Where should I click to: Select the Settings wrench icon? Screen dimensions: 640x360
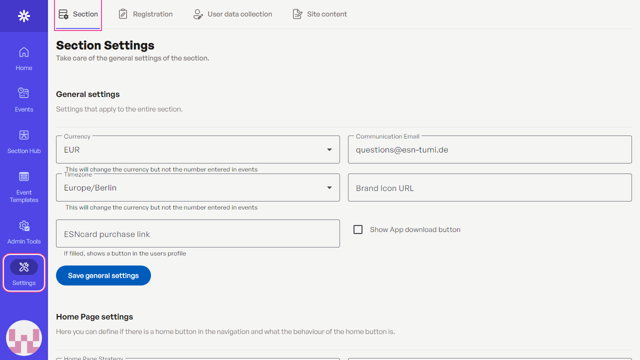point(23,267)
